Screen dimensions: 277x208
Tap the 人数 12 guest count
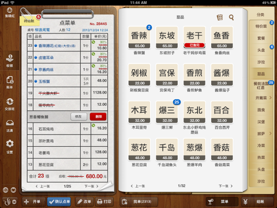pos(65,30)
